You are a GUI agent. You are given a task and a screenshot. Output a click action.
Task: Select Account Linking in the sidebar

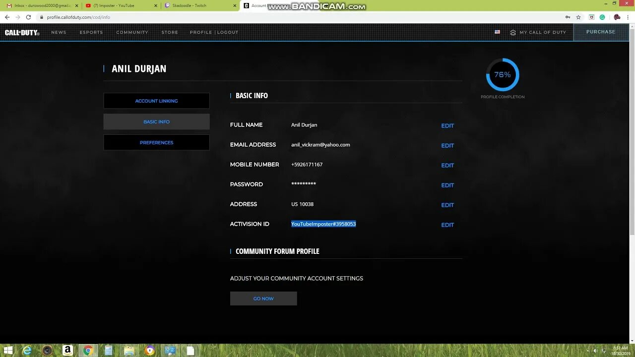tap(156, 101)
